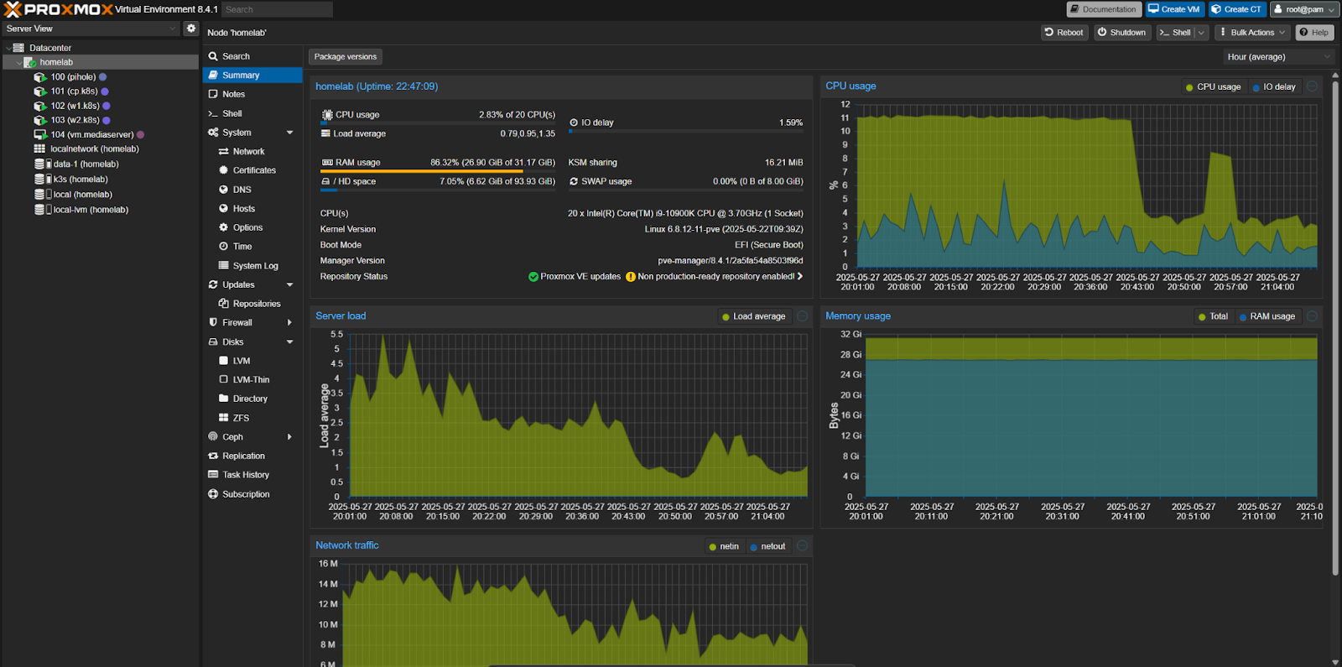Toggle IO delay series in legend
Screen dimensions: 1342x667
pyautogui.click(x=1274, y=87)
